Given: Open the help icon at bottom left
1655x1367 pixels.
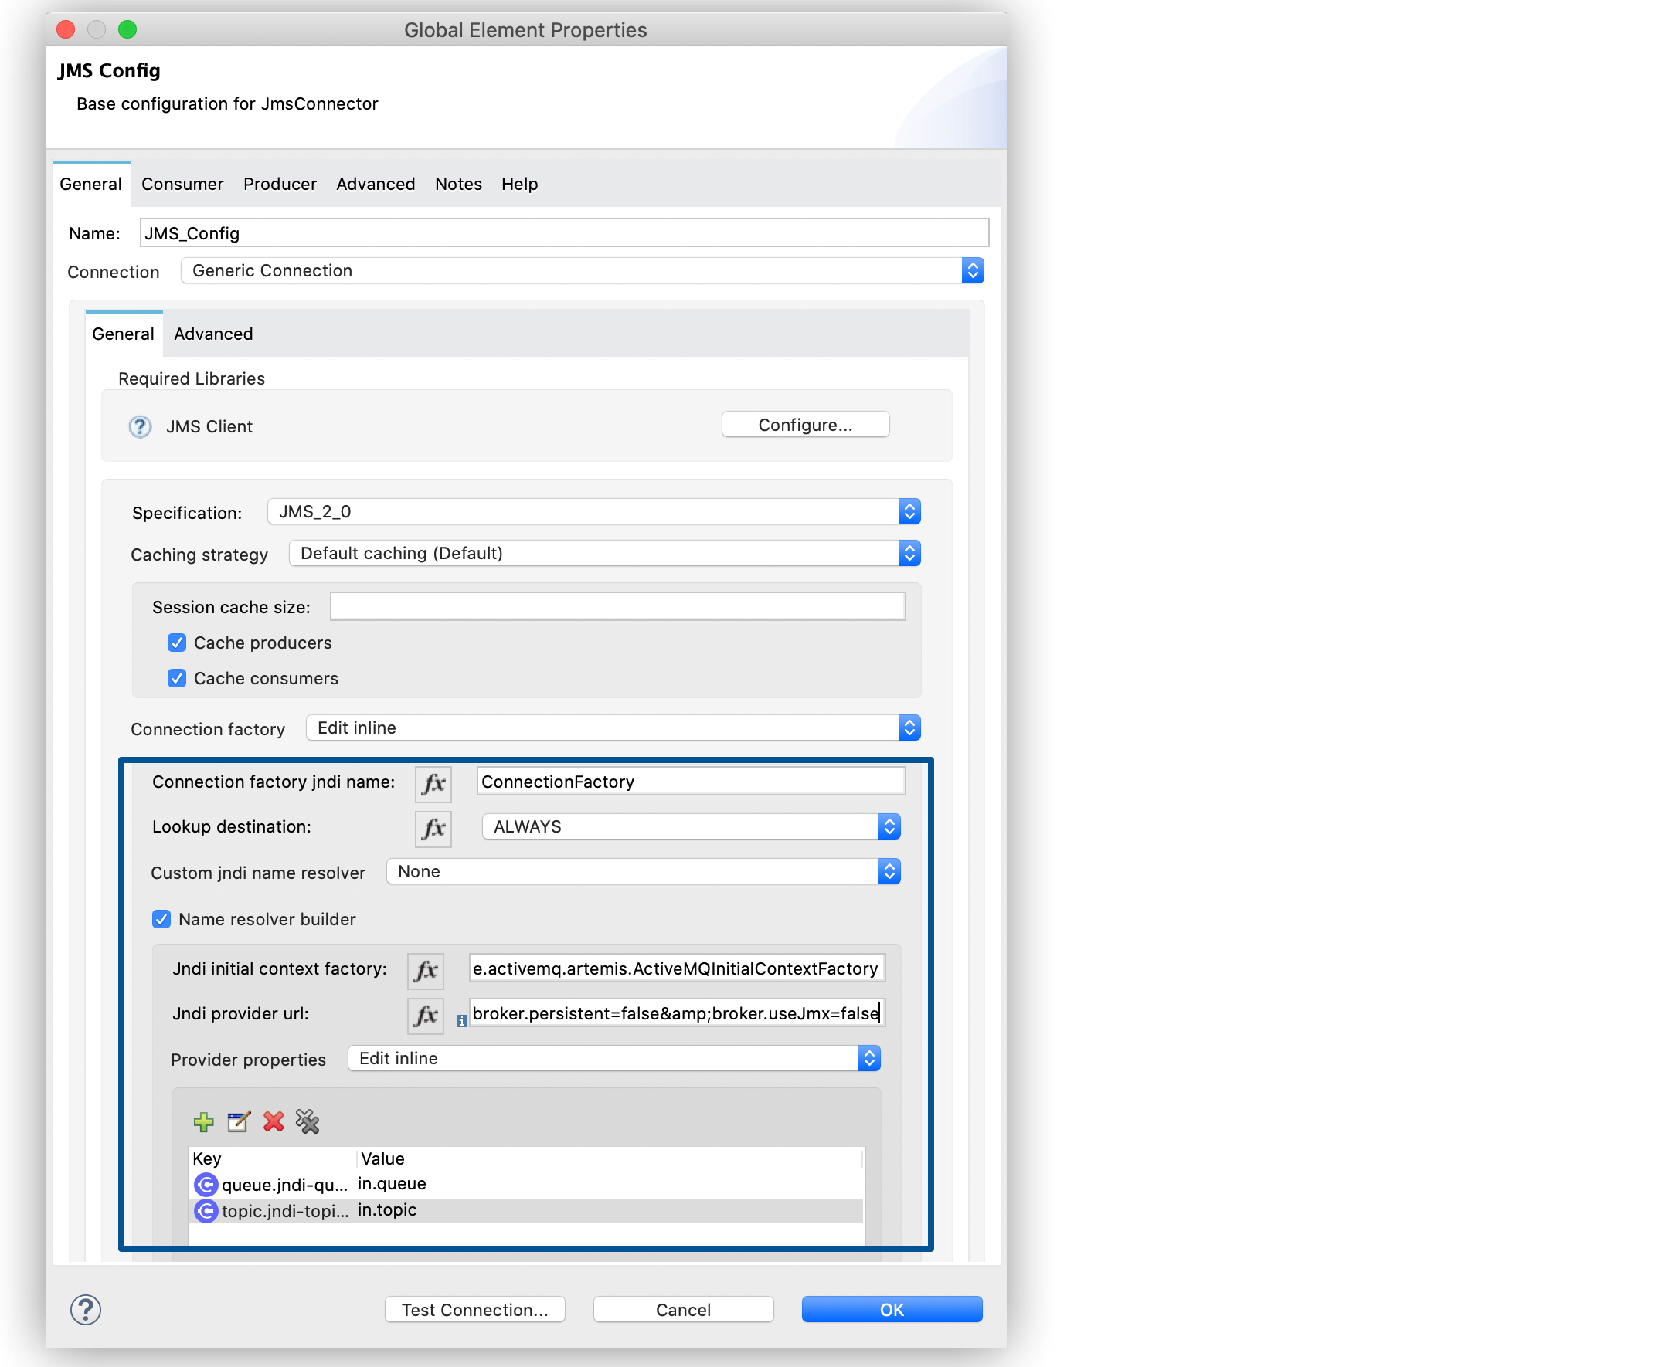Looking at the screenshot, I should 85,1310.
